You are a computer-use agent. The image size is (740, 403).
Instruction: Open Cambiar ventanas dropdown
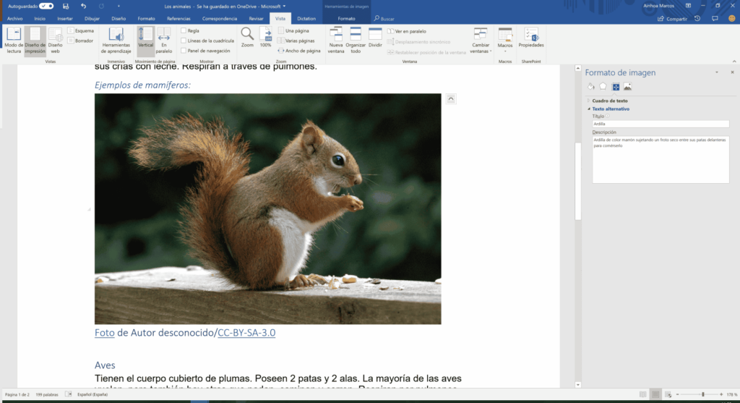click(x=481, y=41)
